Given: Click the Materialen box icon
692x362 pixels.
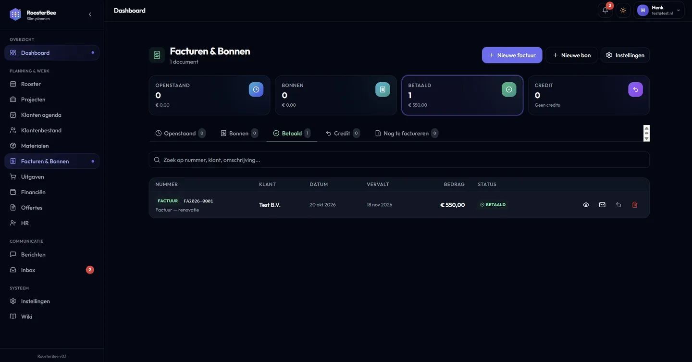Looking at the screenshot, I should (13, 146).
